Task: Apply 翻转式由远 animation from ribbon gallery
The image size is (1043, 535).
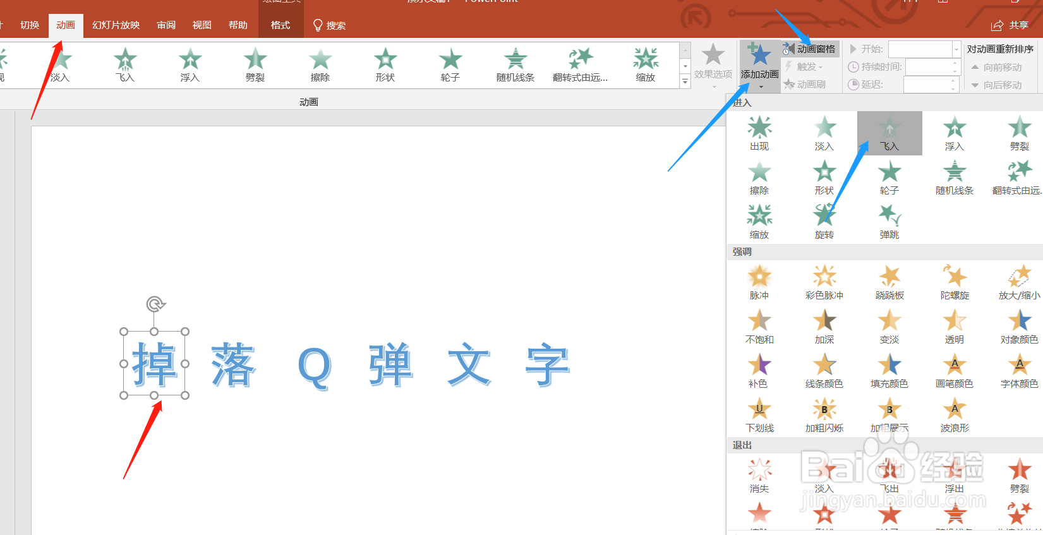Action: [x=581, y=65]
